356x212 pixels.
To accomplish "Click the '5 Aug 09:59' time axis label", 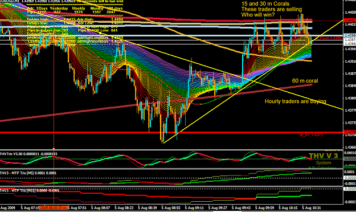I will [x=264, y=207].
